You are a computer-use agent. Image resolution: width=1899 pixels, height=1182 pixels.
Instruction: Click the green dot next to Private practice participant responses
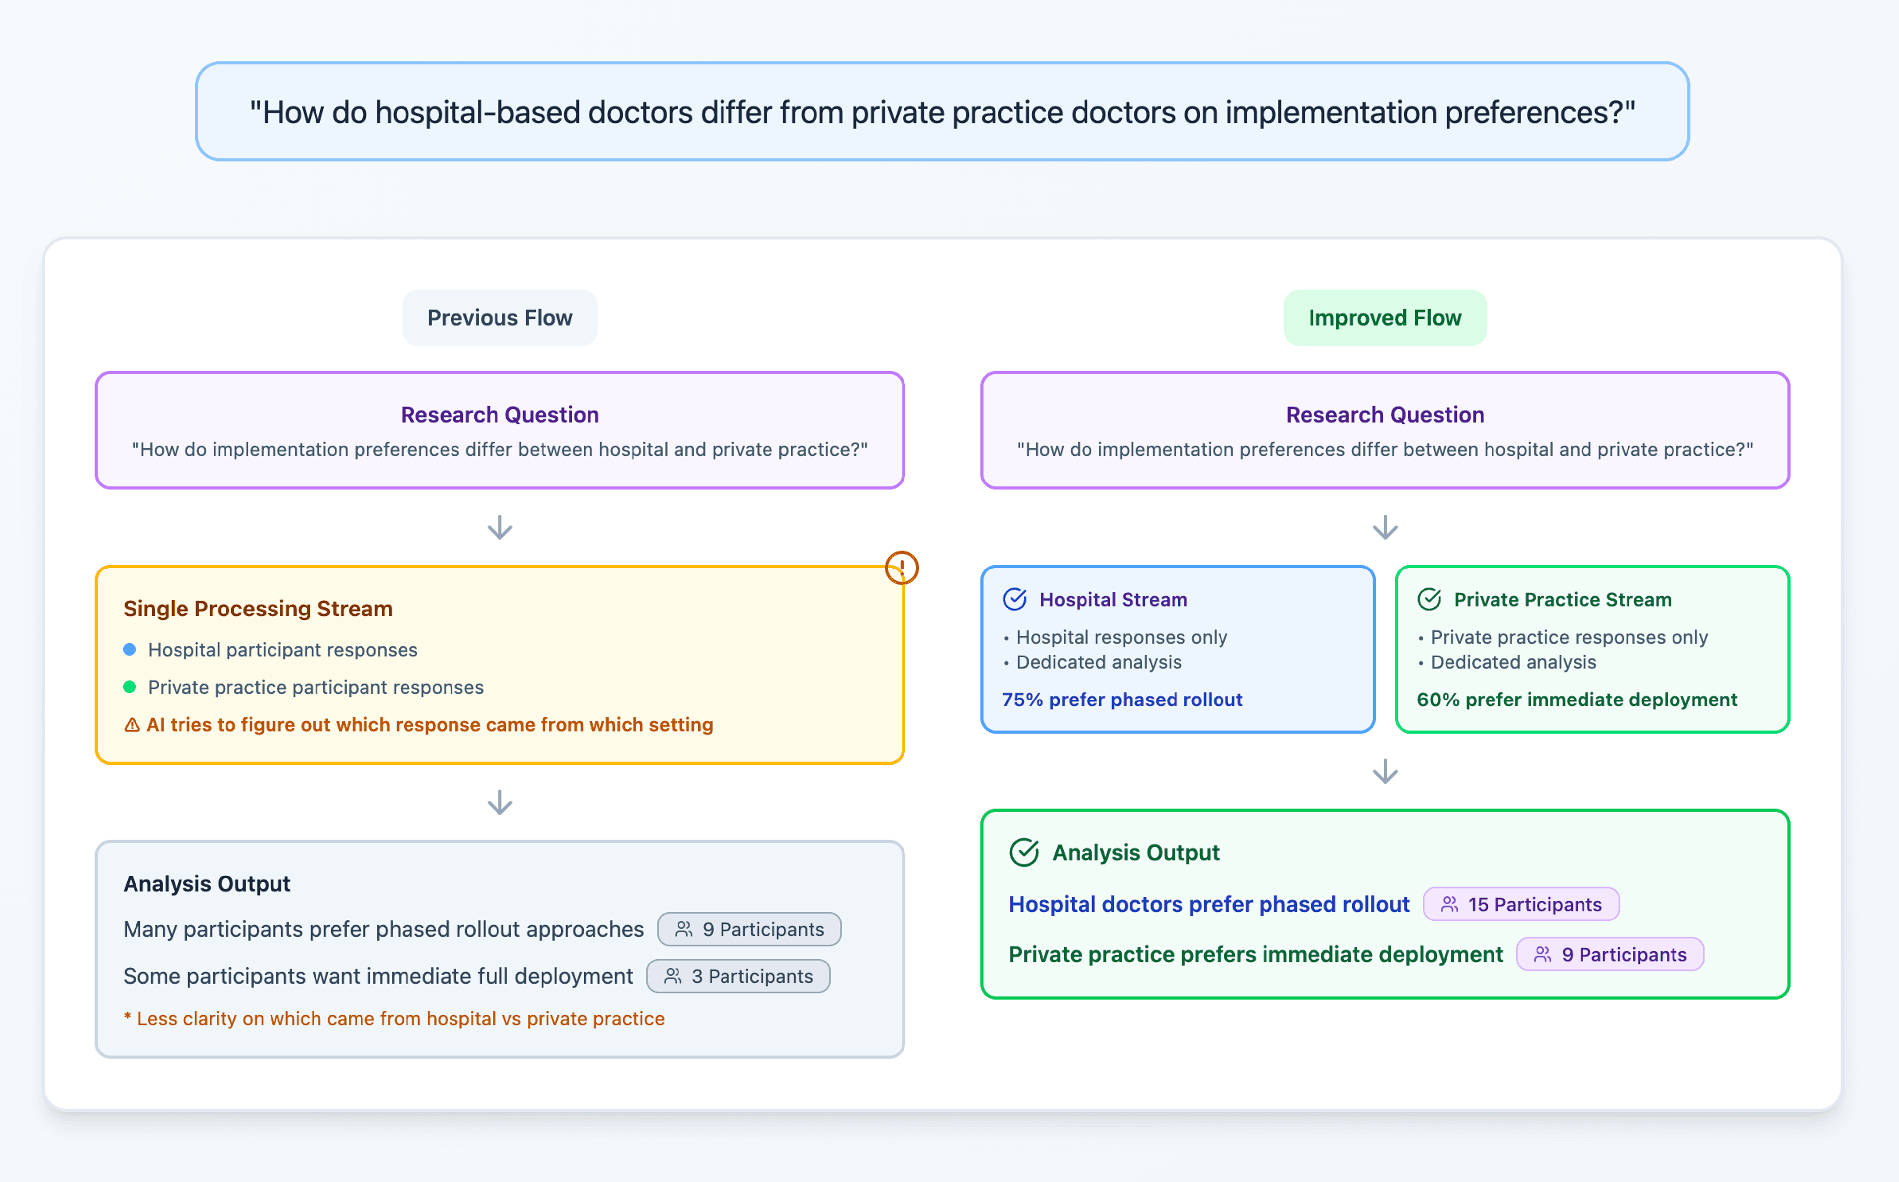click(x=130, y=687)
